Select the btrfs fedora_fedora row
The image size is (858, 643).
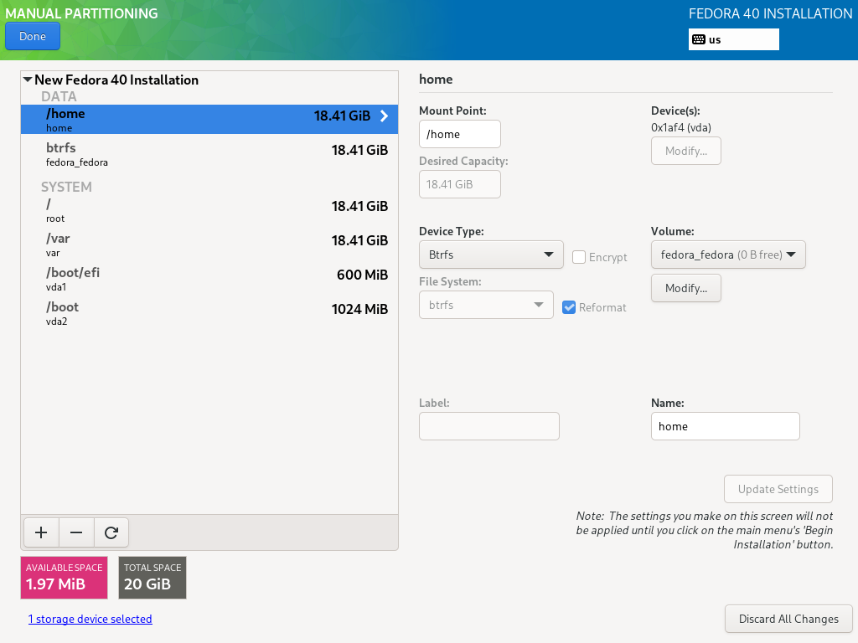tap(209, 154)
